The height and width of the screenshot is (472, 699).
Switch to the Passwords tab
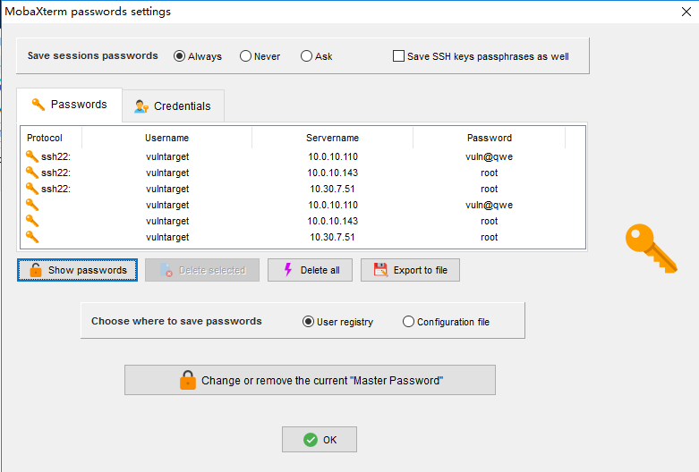70,105
